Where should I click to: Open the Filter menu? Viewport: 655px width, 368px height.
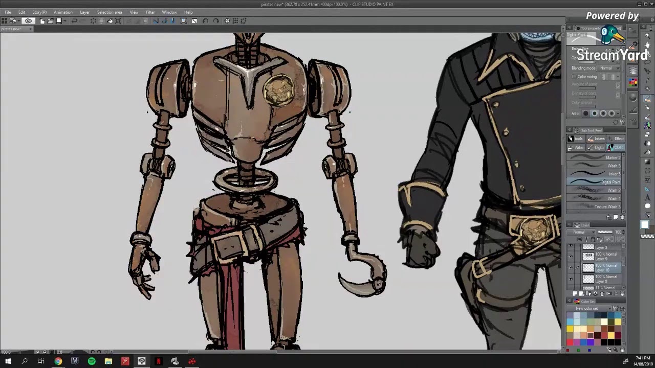click(150, 12)
